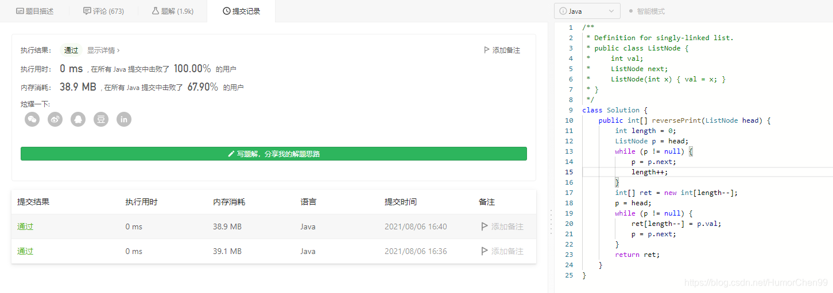Viewport: 833px width, 293px height.
Task: Click the 语言 column header
Action: 308,202
